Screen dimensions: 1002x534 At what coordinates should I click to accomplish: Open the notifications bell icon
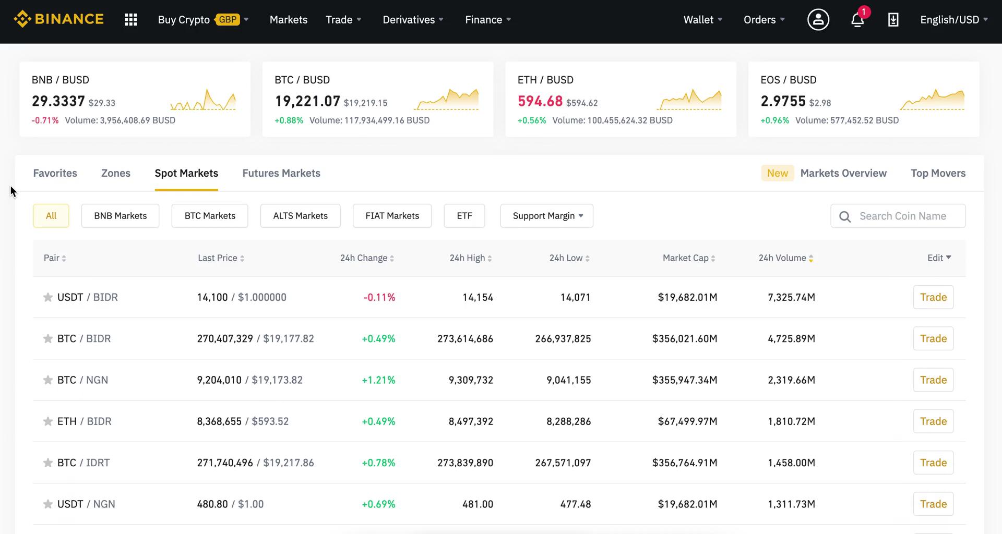pyautogui.click(x=857, y=20)
